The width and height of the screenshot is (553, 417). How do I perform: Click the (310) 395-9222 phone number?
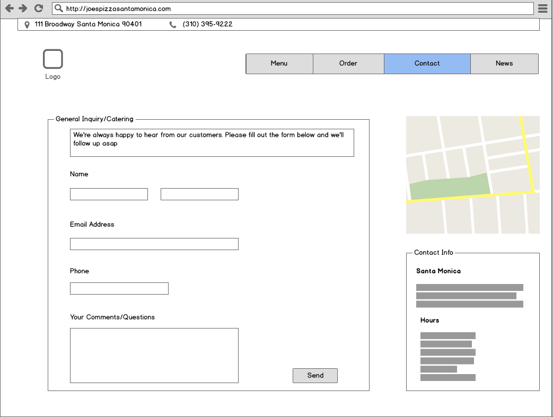point(207,24)
